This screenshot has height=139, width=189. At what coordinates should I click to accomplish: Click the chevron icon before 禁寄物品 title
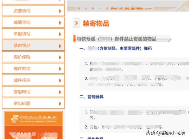[76, 23]
